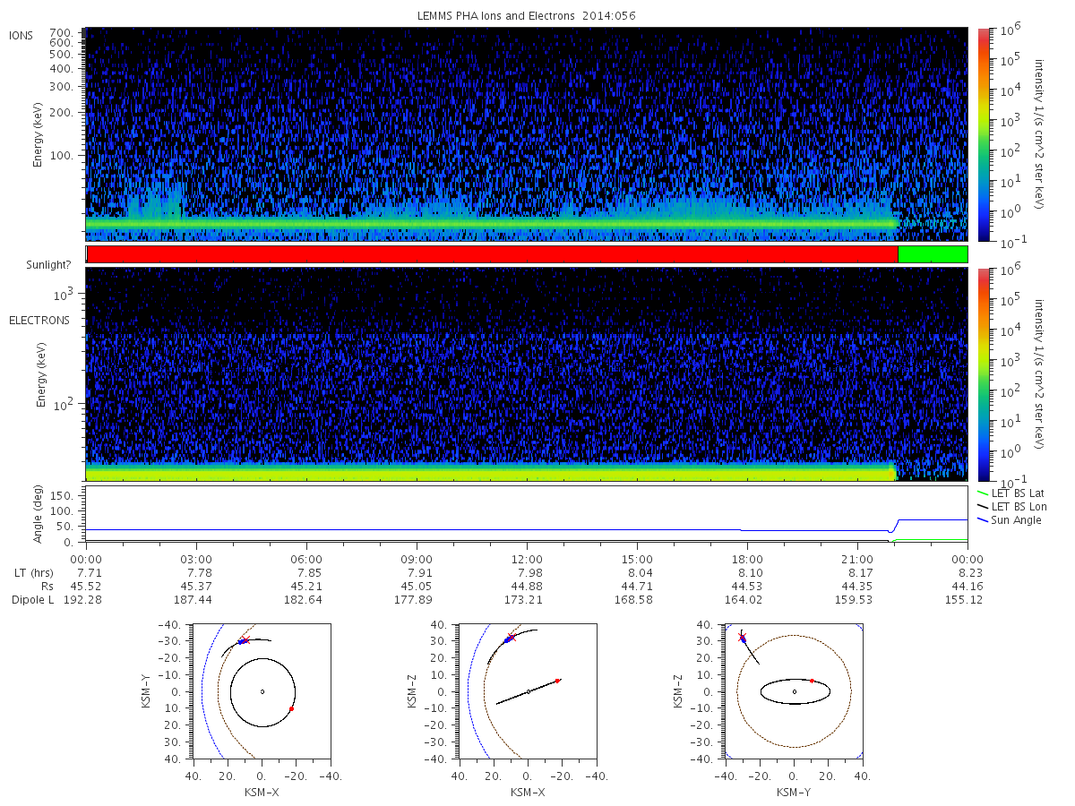Image resolution: width=1075 pixels, height=806 pixels.
Task: Click the green Sunlight indicator segment
Action: click(933, 254)
